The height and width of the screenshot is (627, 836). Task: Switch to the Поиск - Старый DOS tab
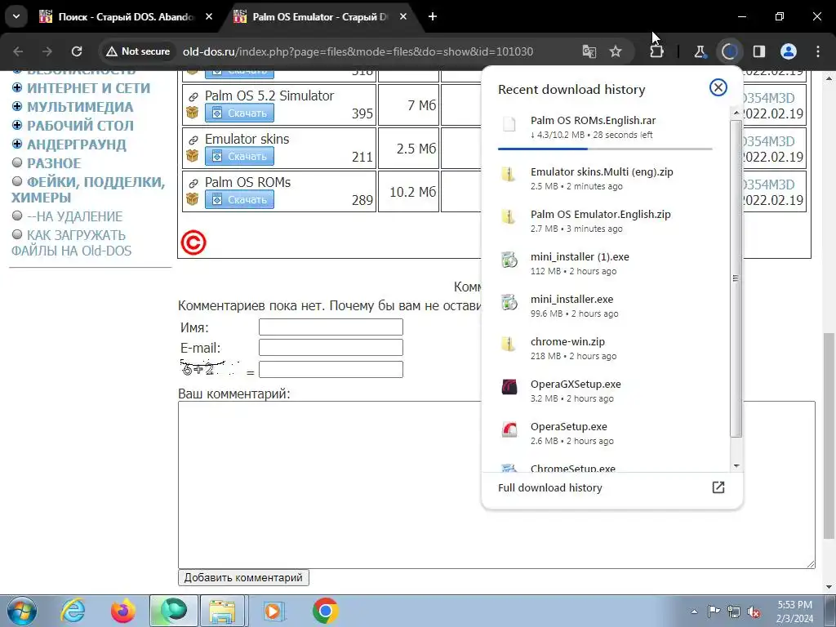[x=126, y=17]
